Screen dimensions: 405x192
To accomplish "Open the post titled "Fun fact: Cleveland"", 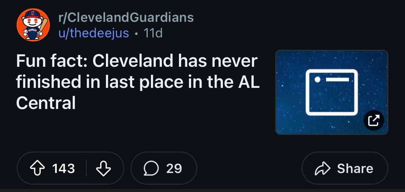I will pos(137,62).
